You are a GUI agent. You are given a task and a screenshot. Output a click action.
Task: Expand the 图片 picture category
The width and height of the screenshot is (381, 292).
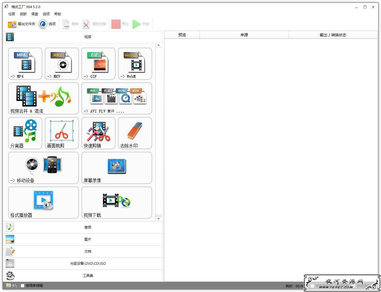tap(83, 239)
